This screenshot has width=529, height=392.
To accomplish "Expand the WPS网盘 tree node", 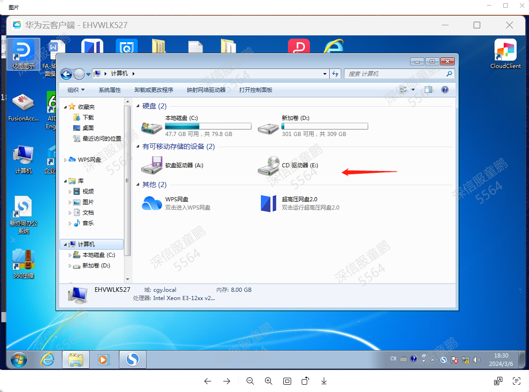I will pos(65,160).
